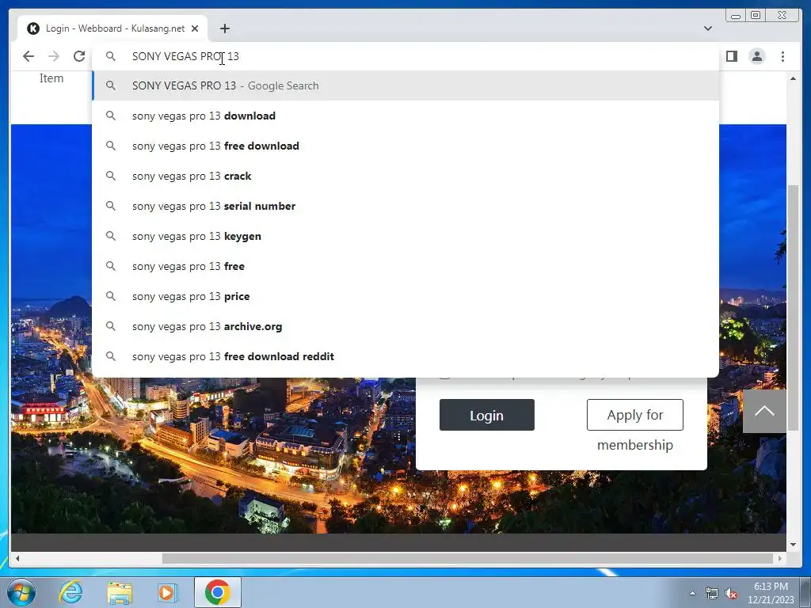Choose 'sony vegas pro 13 keygen' suggestion
811x608 pixels.
tap(405, 236)
